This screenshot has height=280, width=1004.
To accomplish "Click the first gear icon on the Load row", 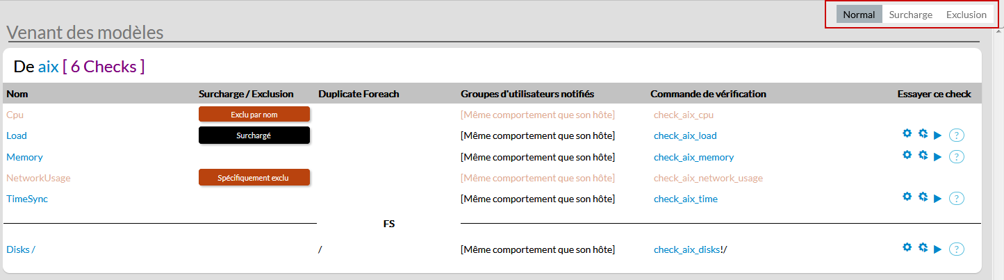I will coord(907,134).
